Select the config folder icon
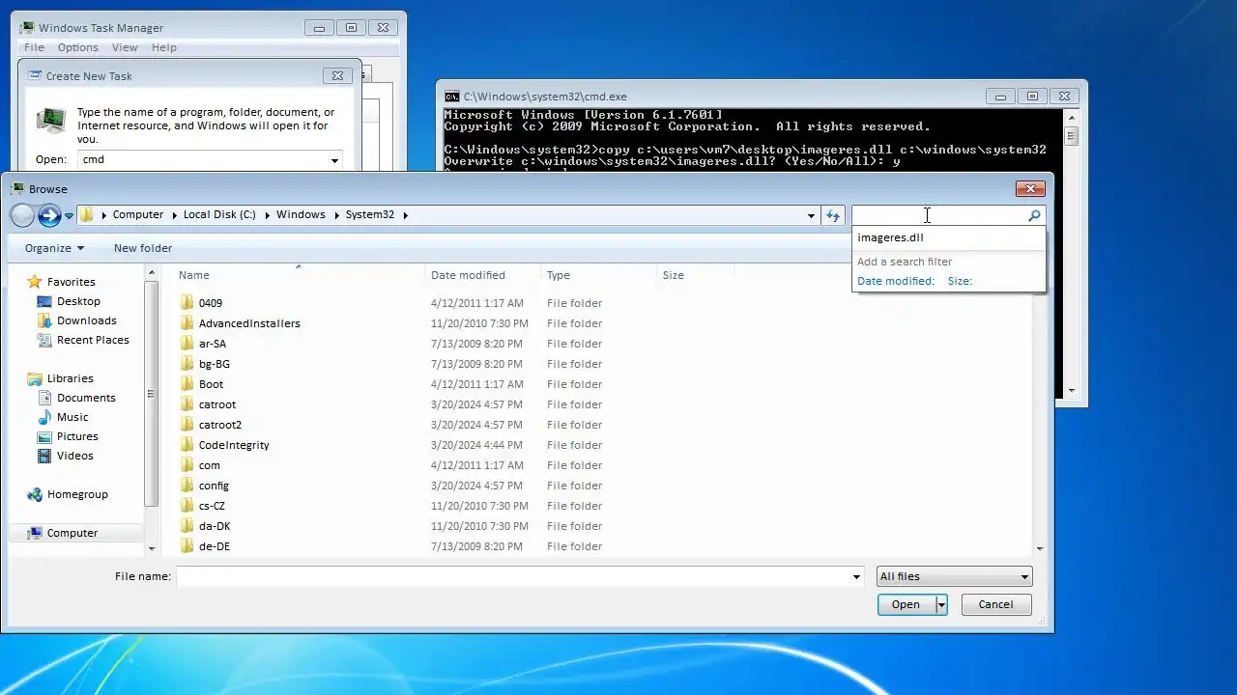Viewport: 1237px width, 695px height. (x=187, y=486)
